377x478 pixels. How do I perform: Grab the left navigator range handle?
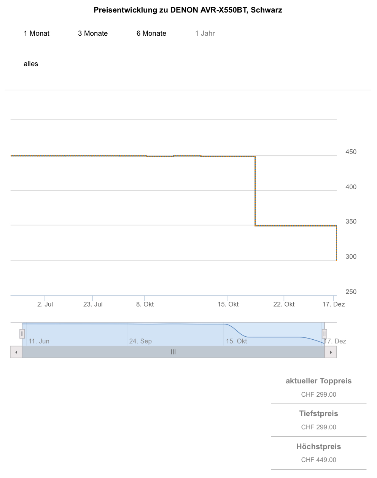click(22, 334)
